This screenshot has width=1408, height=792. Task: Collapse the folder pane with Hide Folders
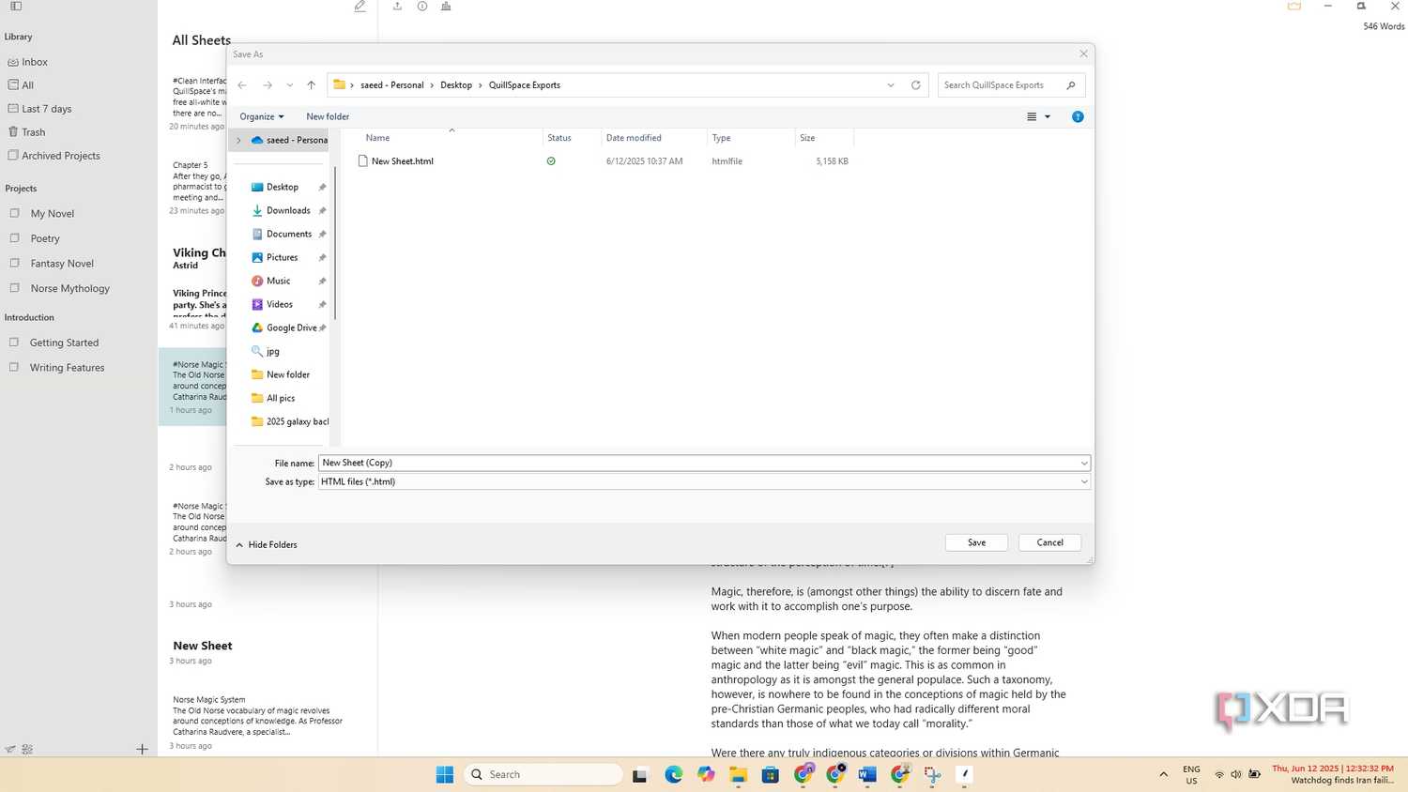(x=267, y=545)
